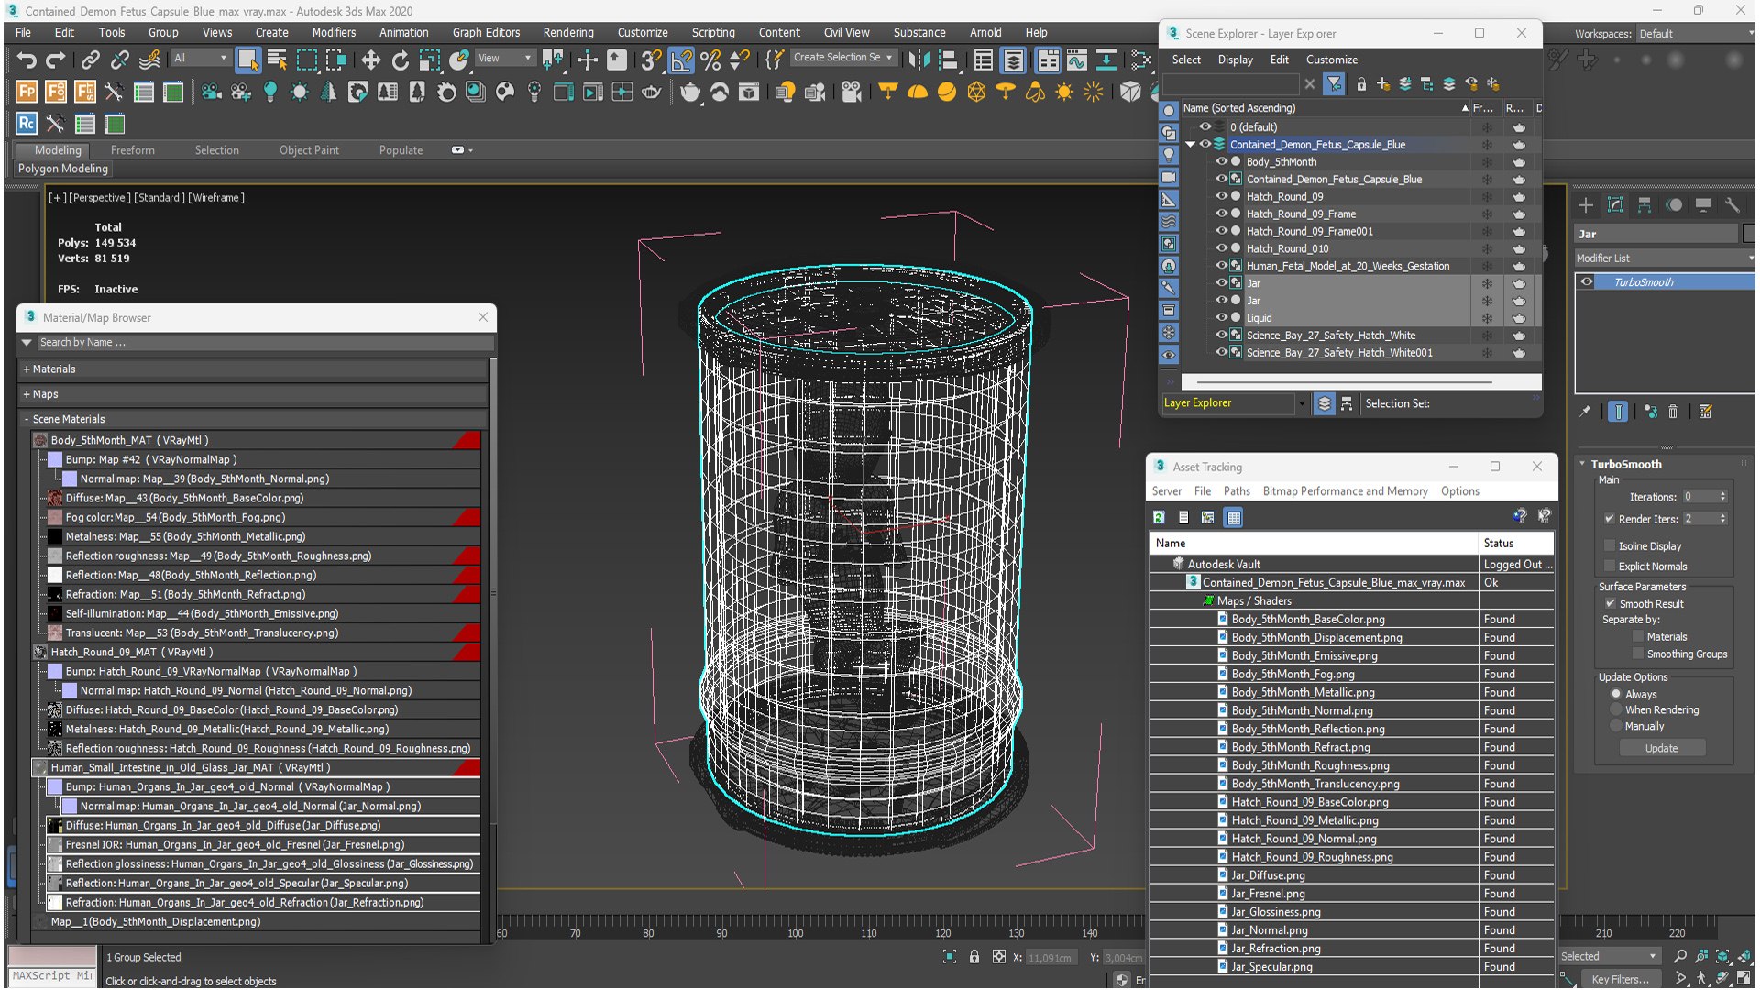
Task: Click the Teapot render setup icon
Action: point(690,93)
